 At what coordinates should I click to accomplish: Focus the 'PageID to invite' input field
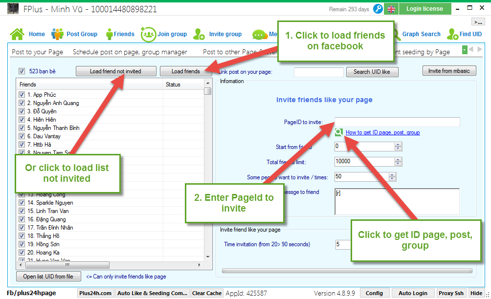coord(397,122)
